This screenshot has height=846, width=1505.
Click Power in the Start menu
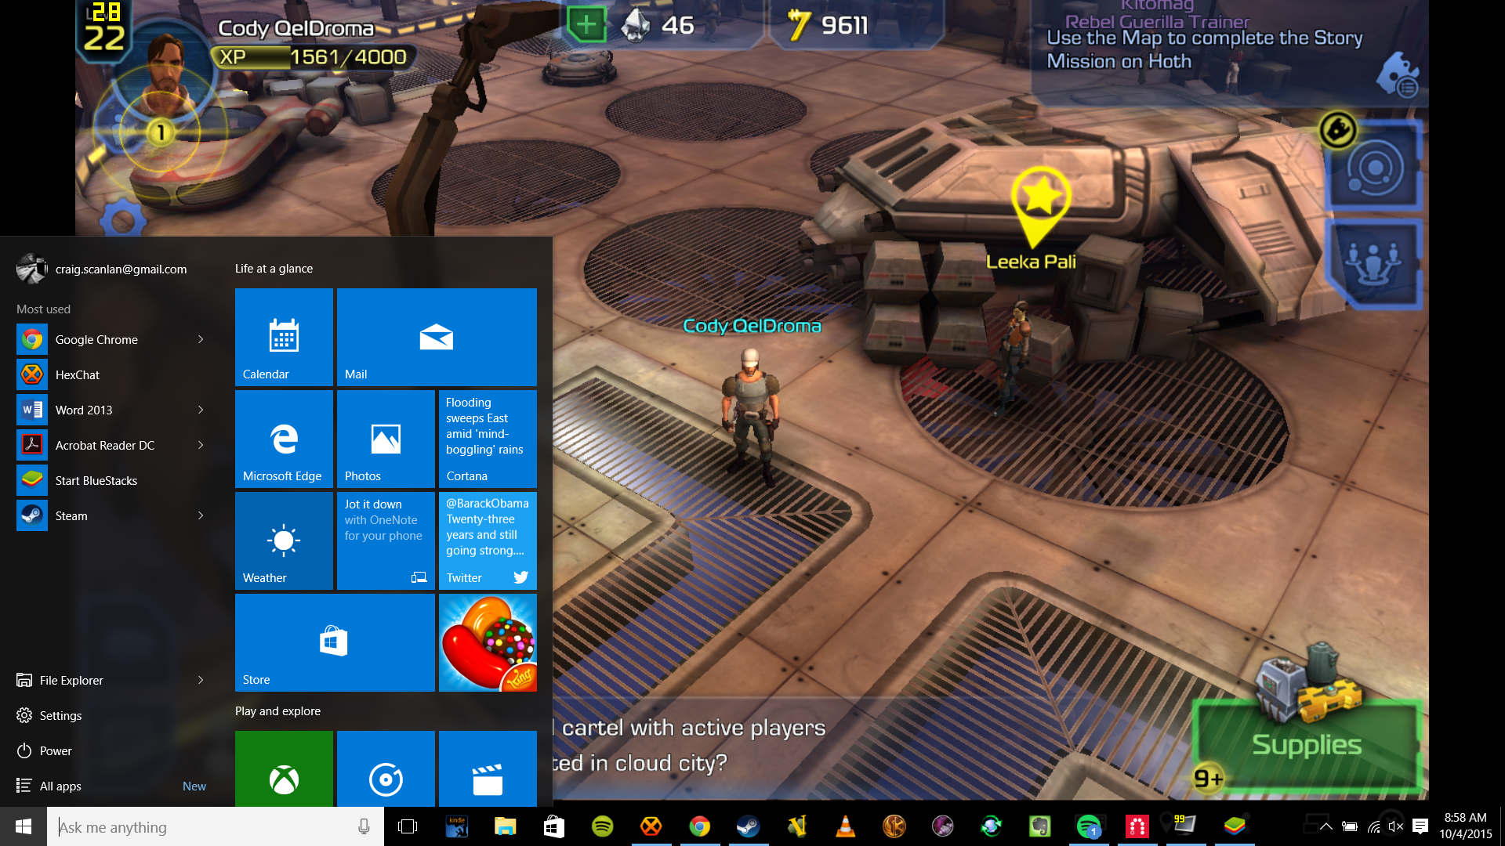[x=55, y=750]
